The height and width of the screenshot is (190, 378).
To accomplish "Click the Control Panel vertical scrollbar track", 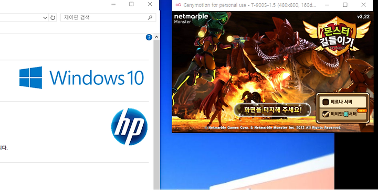I will pos(156,115).
